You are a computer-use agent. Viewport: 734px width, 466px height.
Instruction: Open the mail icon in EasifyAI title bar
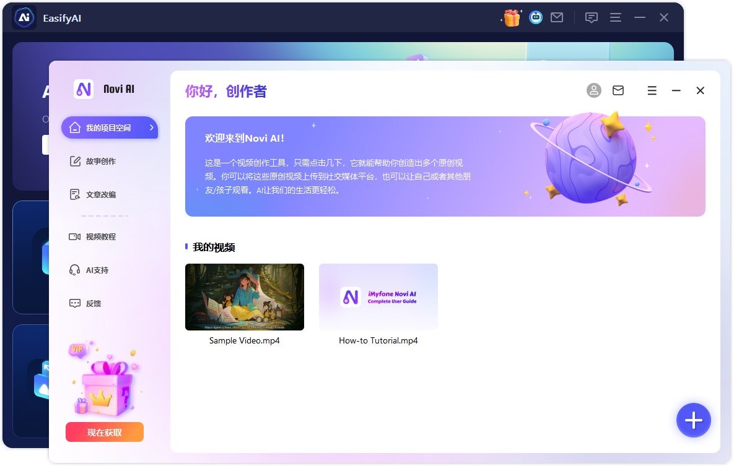(557, 17)
